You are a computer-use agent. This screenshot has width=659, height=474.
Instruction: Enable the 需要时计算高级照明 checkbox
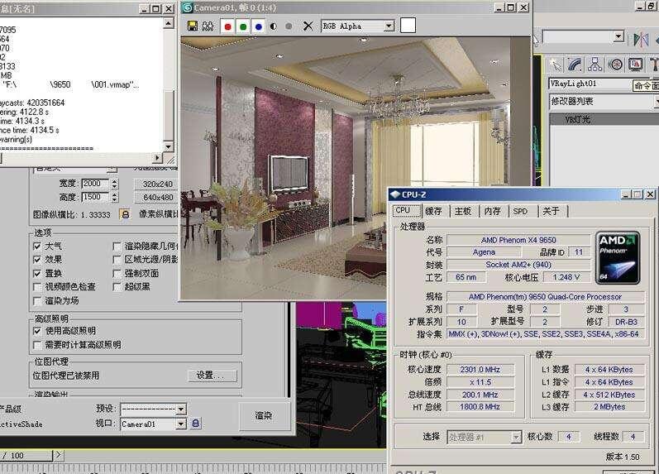[x=37, y=345]
